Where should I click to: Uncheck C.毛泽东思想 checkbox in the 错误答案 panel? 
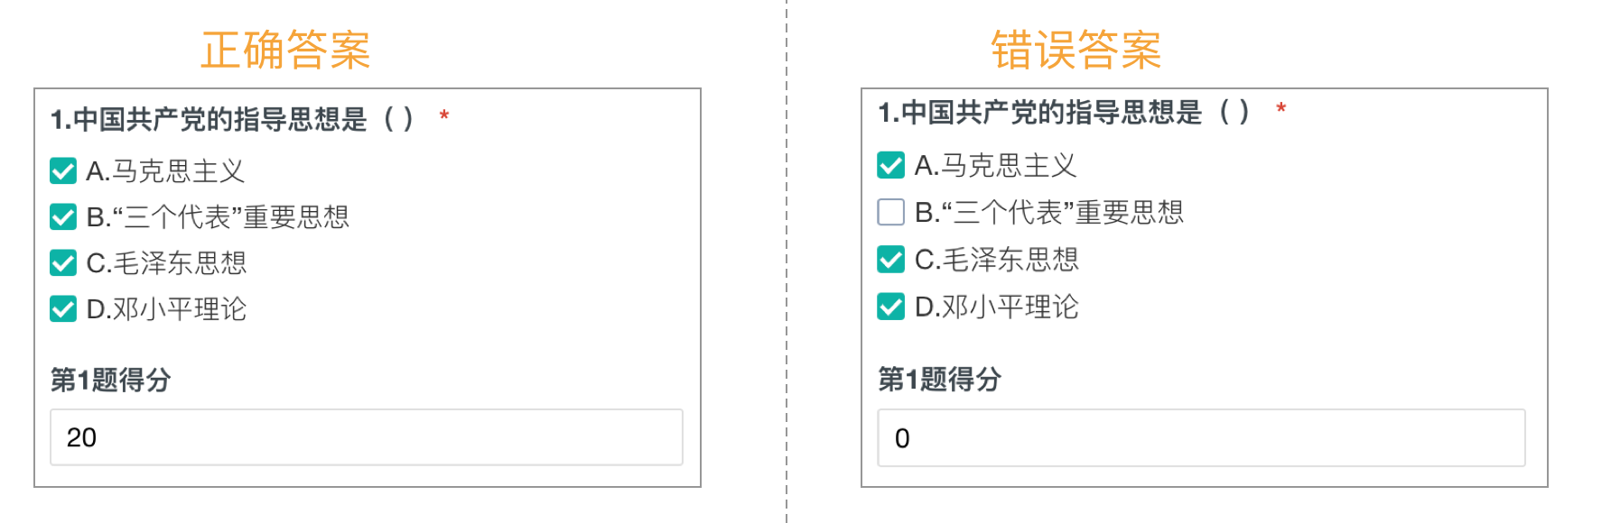pos(890,260)
